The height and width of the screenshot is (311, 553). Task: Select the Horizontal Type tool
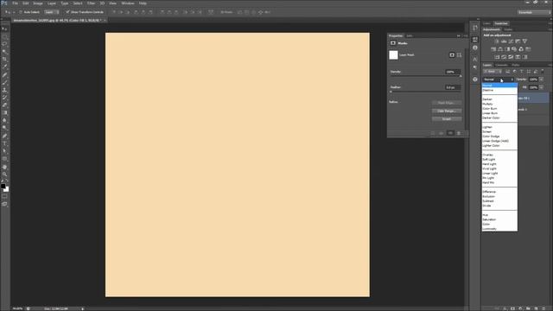coord(4,143)
